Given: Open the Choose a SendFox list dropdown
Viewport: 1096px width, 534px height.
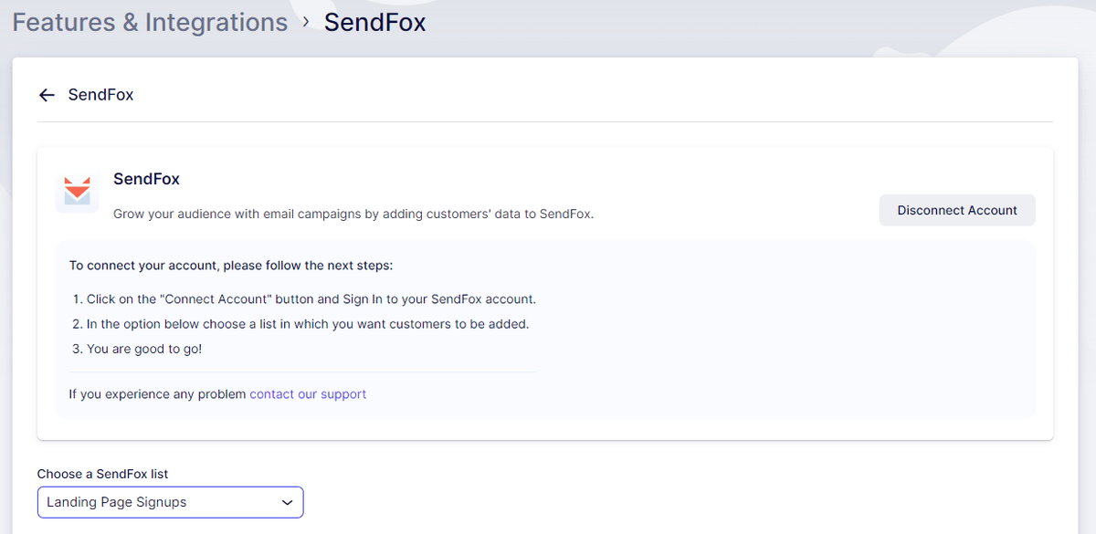Looking at the screenshot, I should (x=170, y=502).
